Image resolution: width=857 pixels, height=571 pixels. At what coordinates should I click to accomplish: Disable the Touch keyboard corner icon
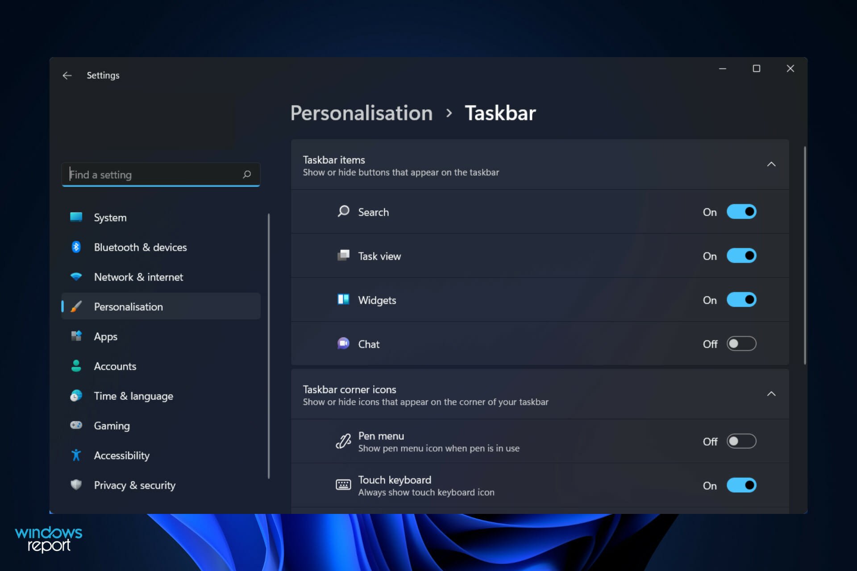[x=741, y=486]
